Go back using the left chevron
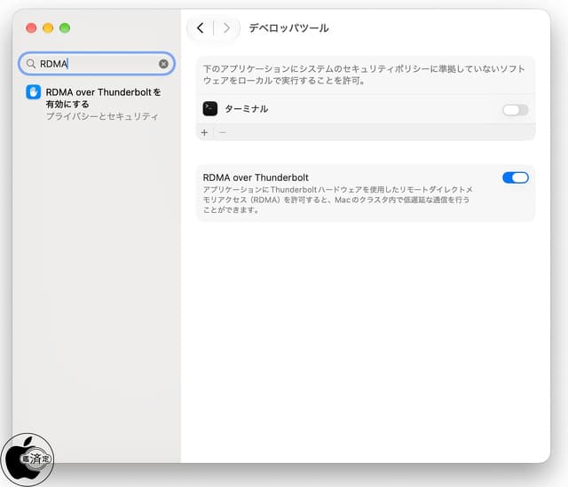Image resolution: width=568 pixels, height=487 pixels. click(x=201, y=27)
